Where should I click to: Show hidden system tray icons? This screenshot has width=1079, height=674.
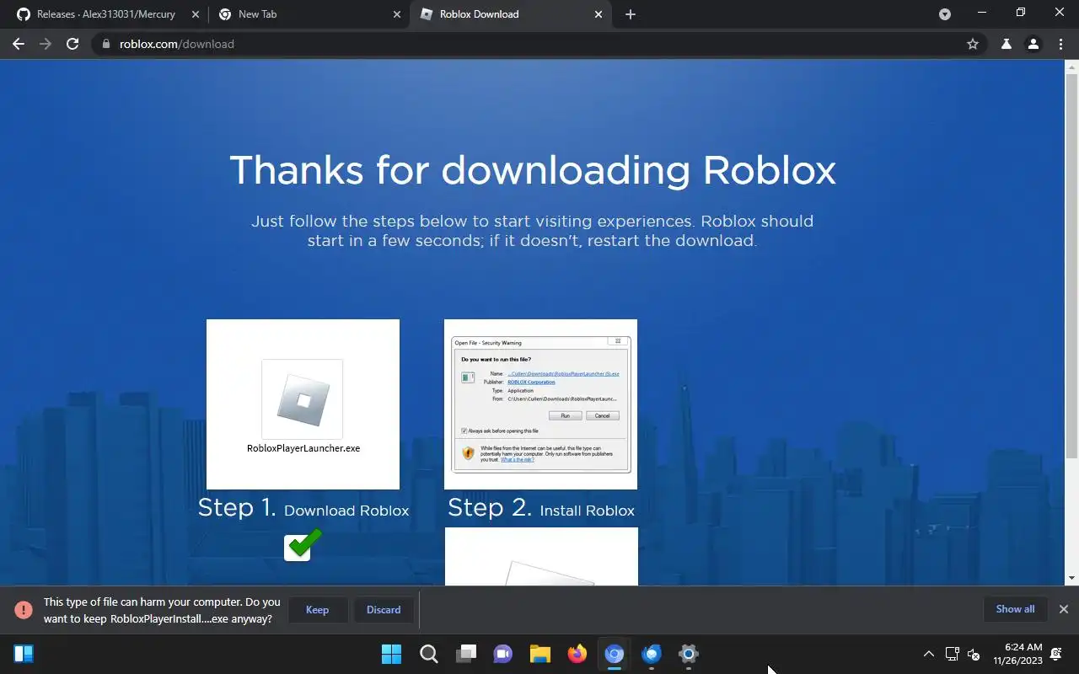pyautogui.click(x=929, y=654)
